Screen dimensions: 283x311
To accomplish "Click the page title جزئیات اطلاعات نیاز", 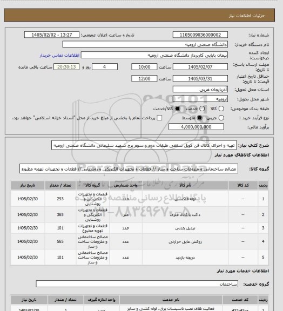I will coord(247,16).
